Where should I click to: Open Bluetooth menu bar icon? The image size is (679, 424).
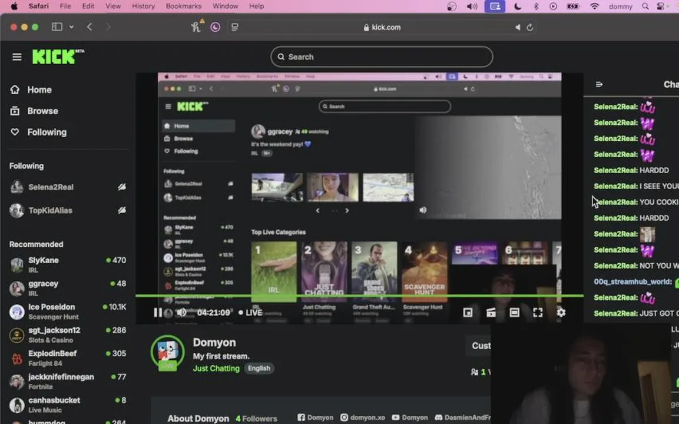[x=536, y=6]
